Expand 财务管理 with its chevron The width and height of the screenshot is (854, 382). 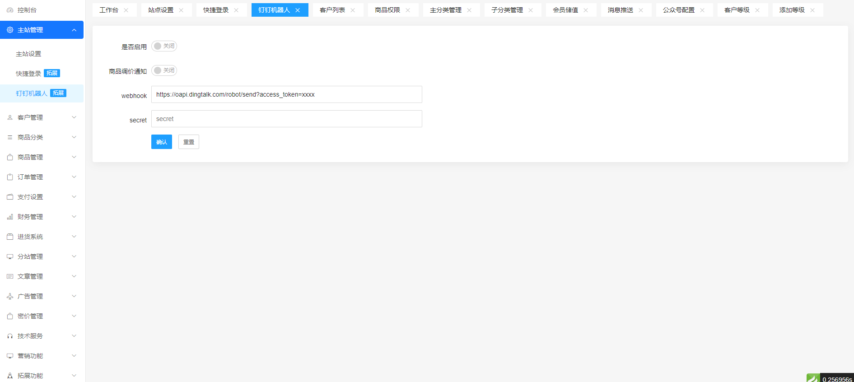(x=74, y=217)
